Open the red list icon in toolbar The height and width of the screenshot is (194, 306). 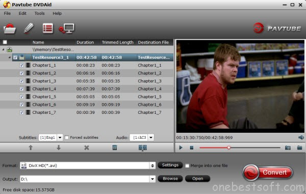coord(47,28)
